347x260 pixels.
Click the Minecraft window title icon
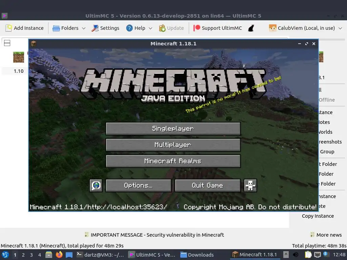click(x=34, y=44)
